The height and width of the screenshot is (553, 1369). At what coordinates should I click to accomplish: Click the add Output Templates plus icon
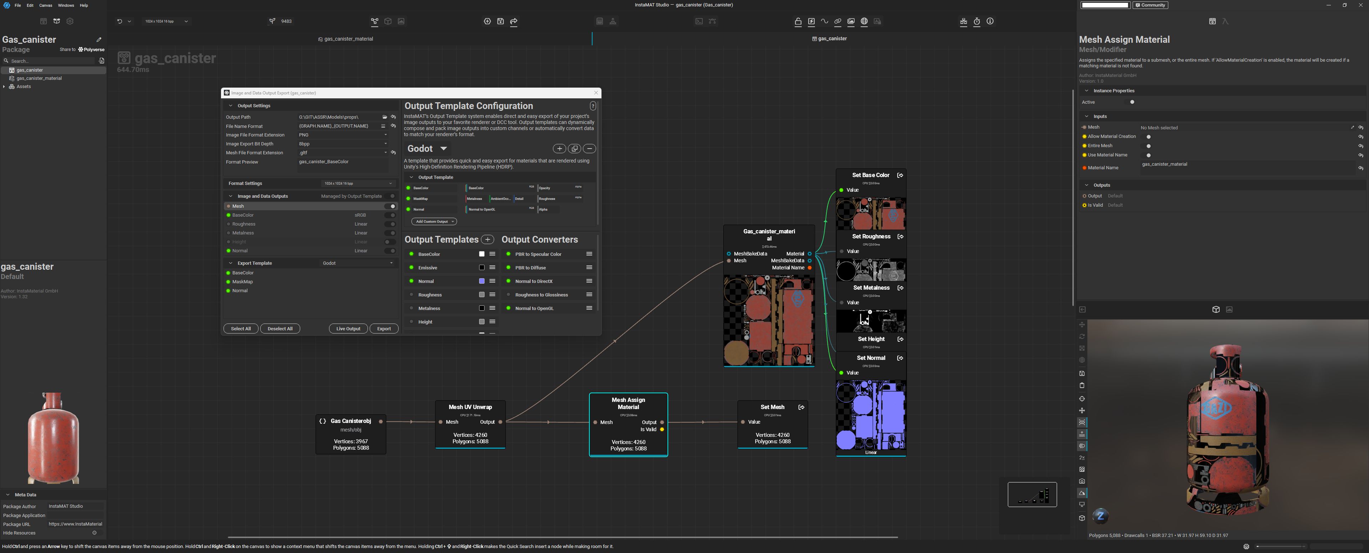point(487,239)
